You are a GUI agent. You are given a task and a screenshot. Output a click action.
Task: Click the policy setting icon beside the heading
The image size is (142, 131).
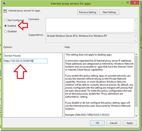click(5, 11)
